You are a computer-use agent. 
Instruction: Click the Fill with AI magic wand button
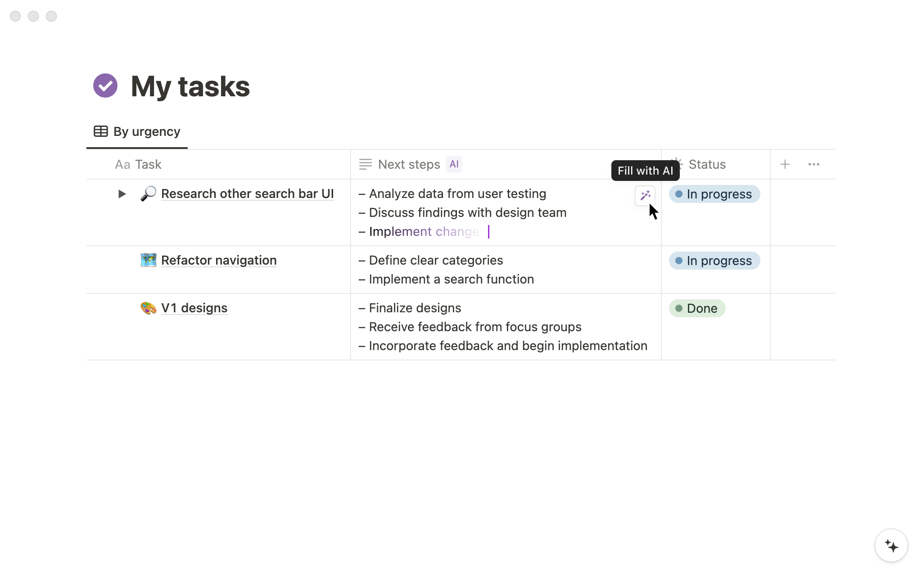click(x=645, y=195)
